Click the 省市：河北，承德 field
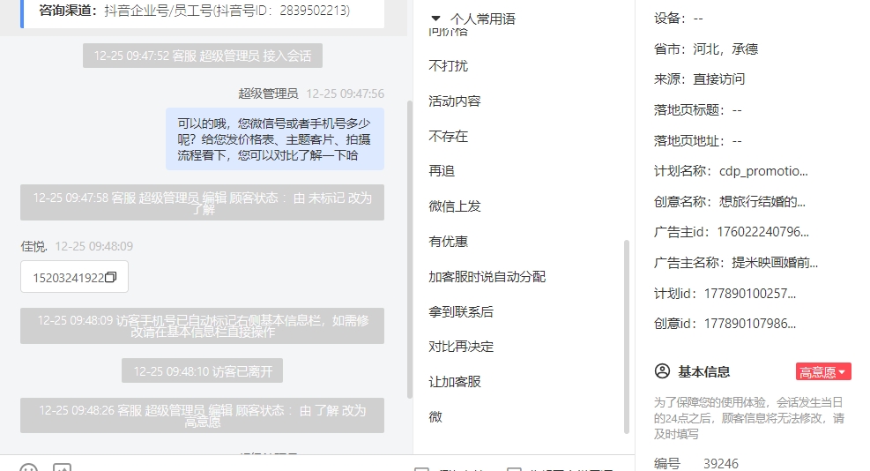The width and height of the screenshot is (870, 471). [x=706, y=49]
